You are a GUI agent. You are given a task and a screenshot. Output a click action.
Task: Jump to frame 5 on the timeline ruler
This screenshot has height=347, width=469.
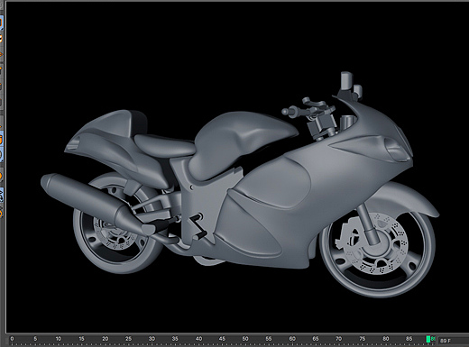35,339
